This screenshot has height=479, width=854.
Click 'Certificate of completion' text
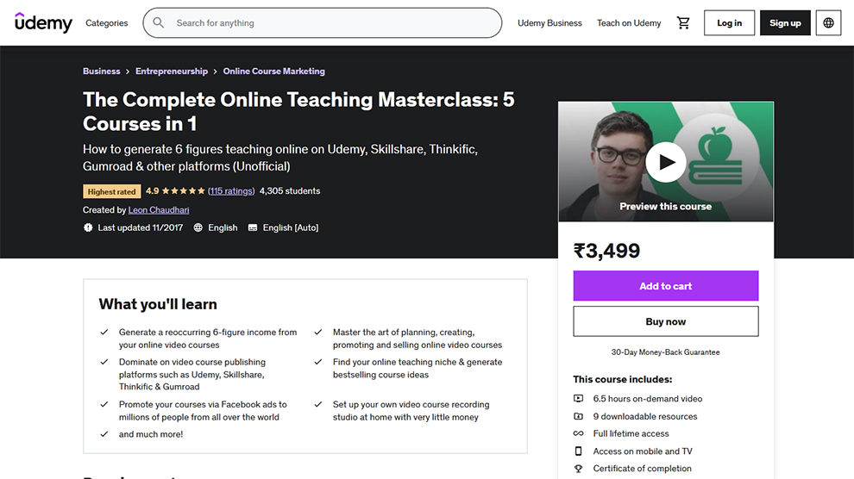(642, 469)
